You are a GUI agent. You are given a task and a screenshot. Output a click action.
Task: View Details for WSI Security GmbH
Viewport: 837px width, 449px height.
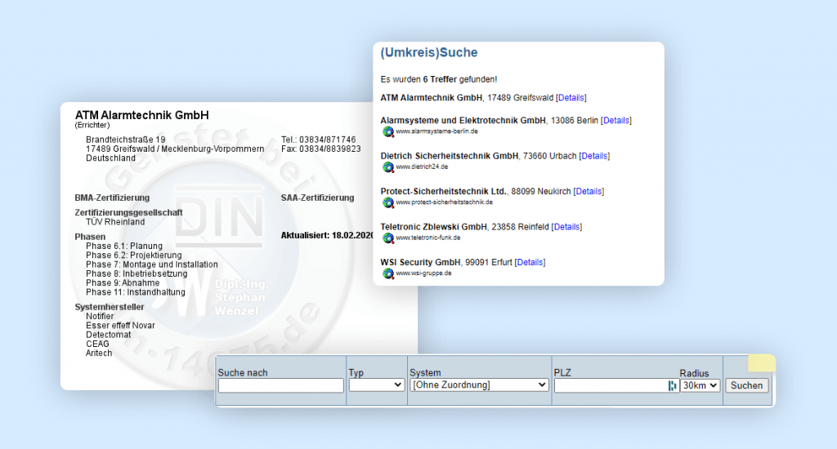click(530, 263)
